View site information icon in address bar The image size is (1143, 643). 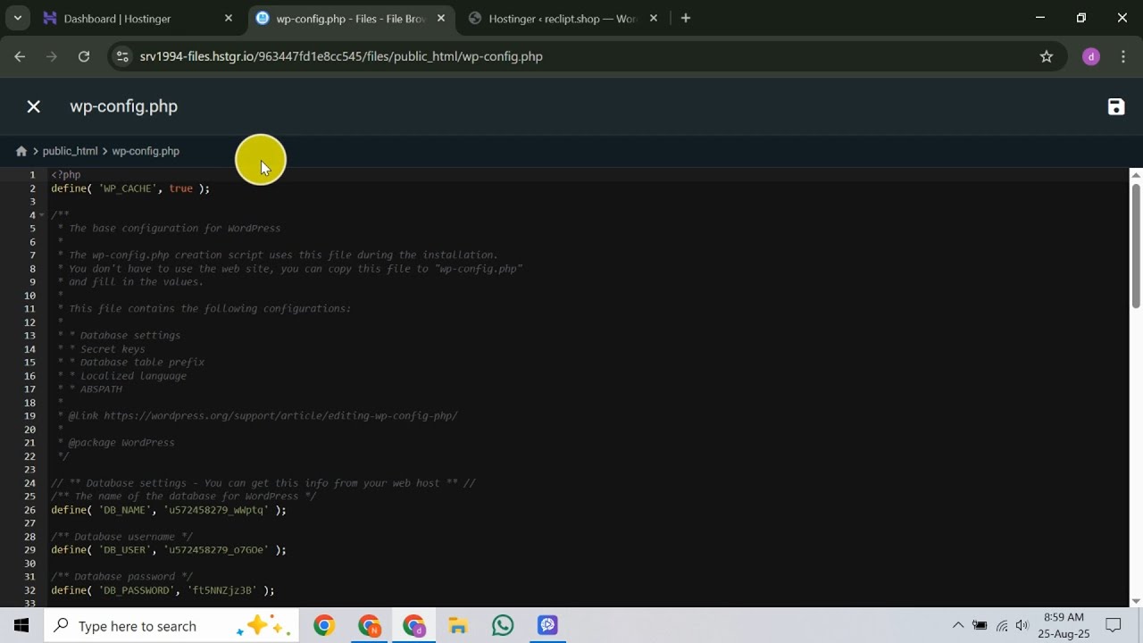pyautogui.click(x=123, y=56)
